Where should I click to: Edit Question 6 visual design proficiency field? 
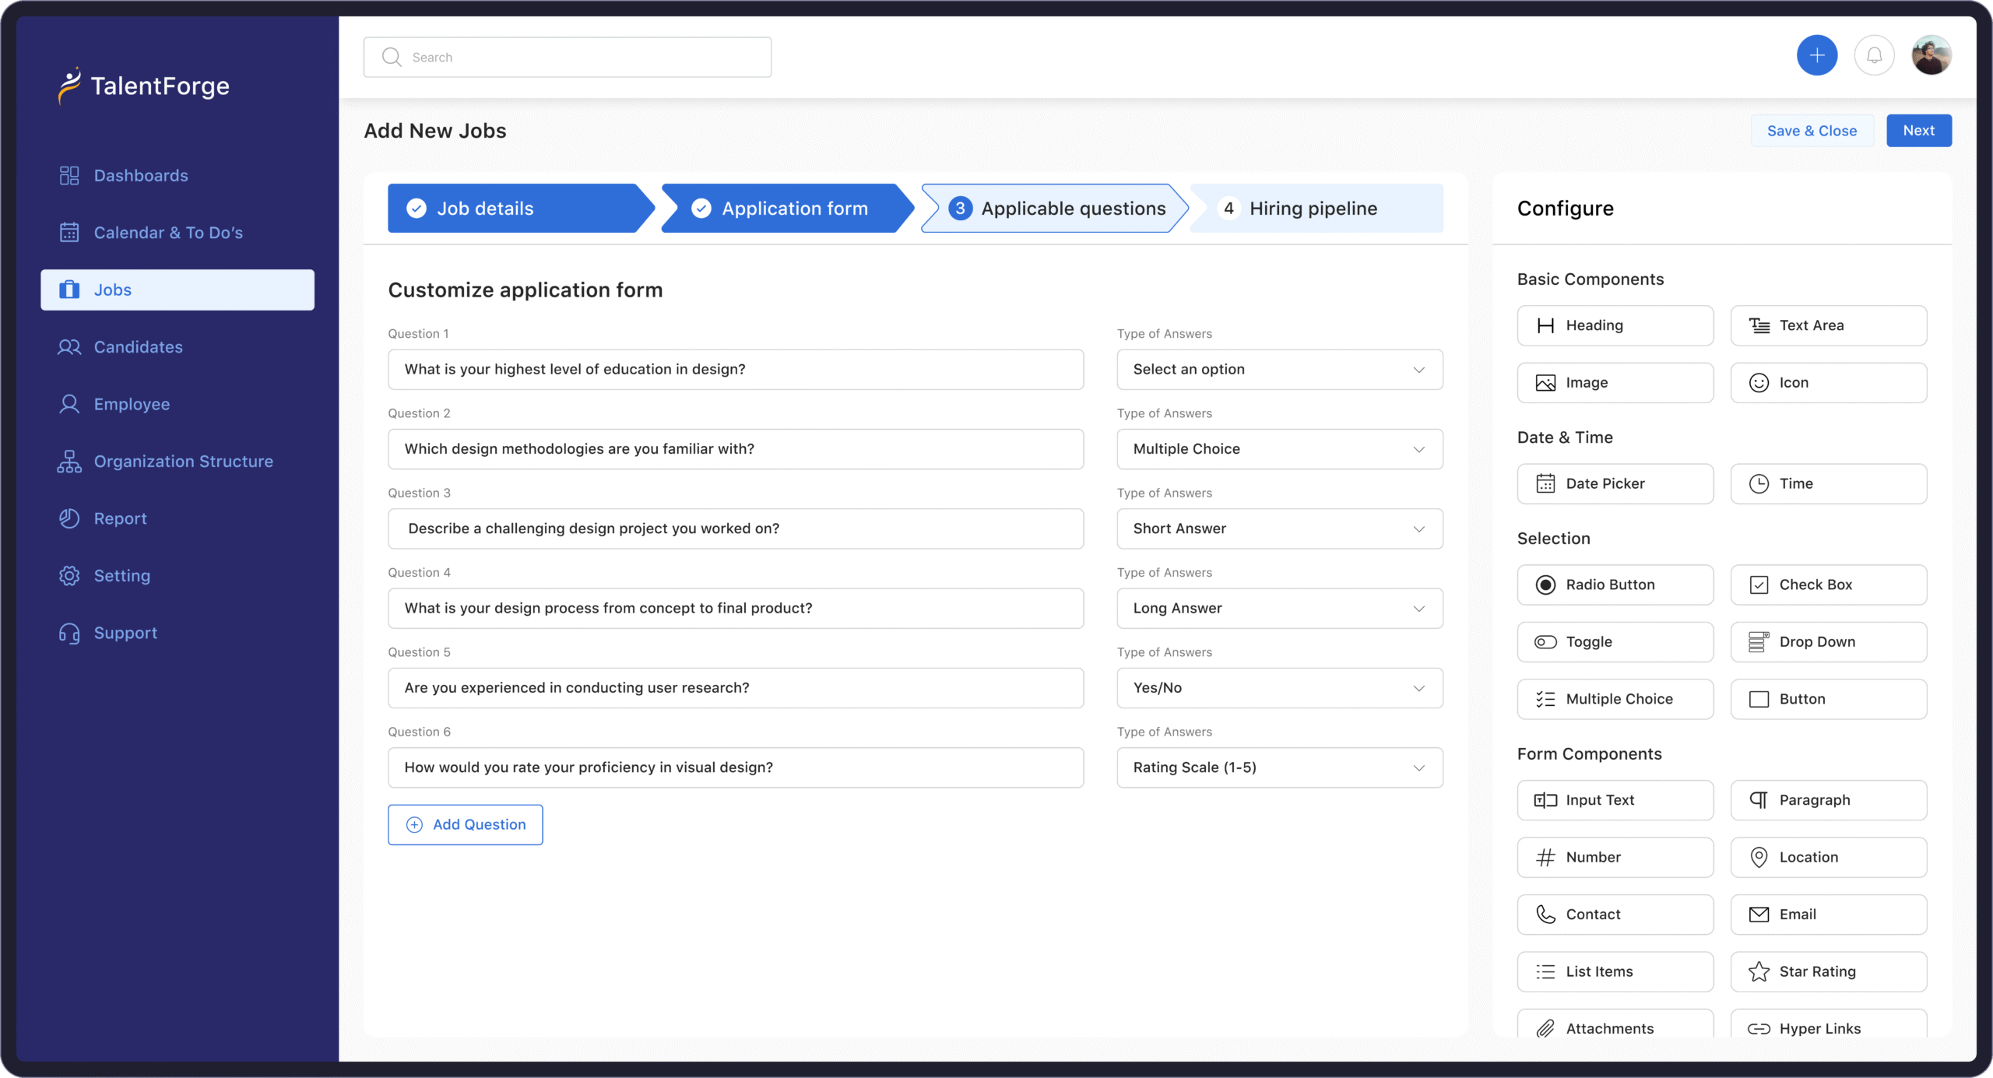(x=736, y=768)
